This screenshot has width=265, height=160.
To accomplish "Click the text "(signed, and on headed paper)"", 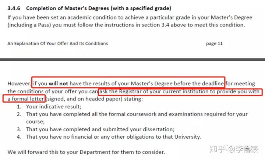I will coord(84,99).
